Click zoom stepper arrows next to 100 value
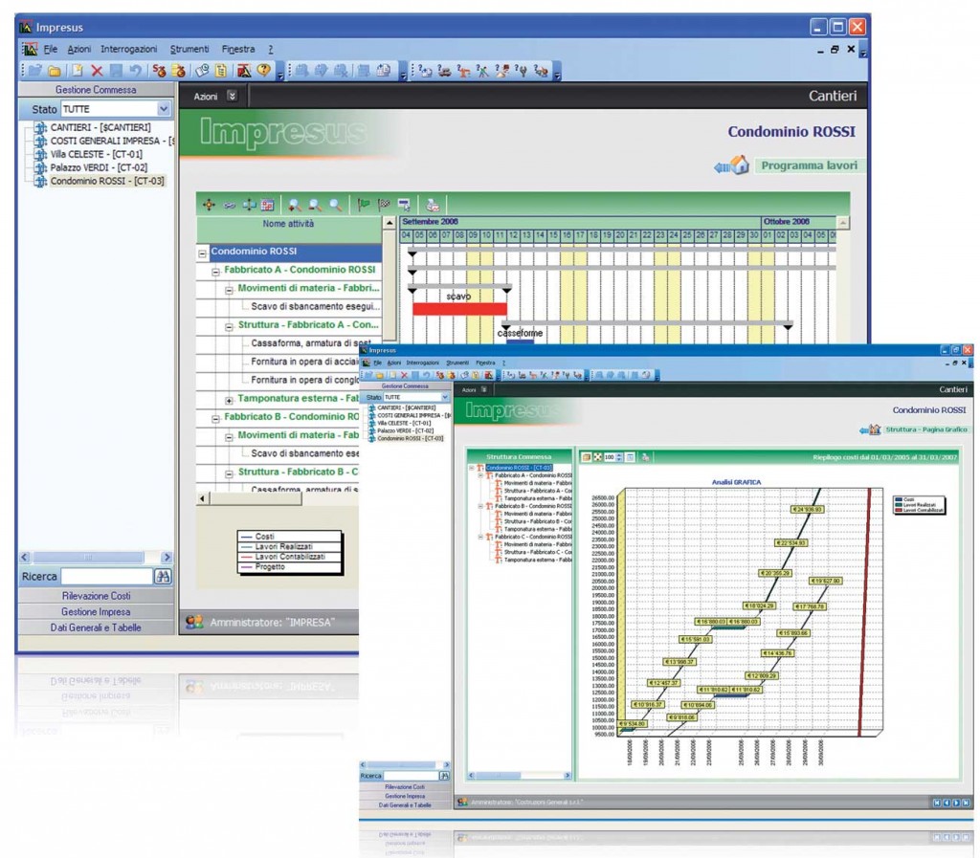 619,457
